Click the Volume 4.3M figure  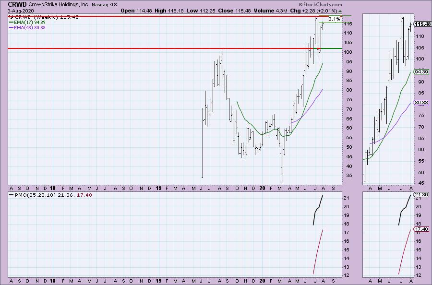(271, 11)
